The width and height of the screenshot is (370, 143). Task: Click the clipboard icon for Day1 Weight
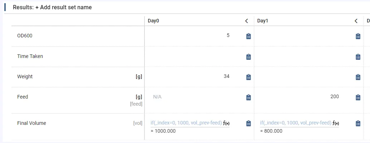point(358,77)
